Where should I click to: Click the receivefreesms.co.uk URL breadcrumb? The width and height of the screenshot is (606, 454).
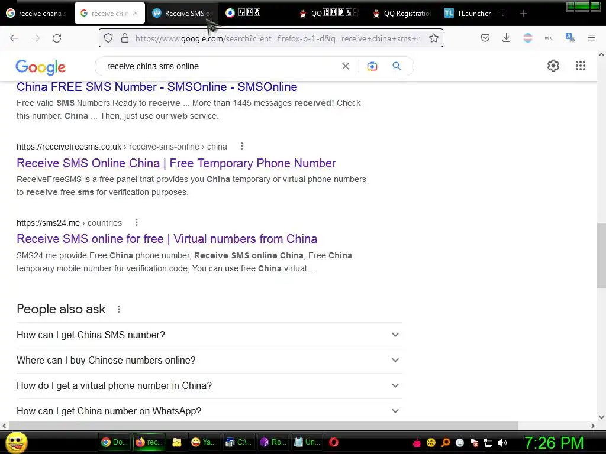coord(122,147)
